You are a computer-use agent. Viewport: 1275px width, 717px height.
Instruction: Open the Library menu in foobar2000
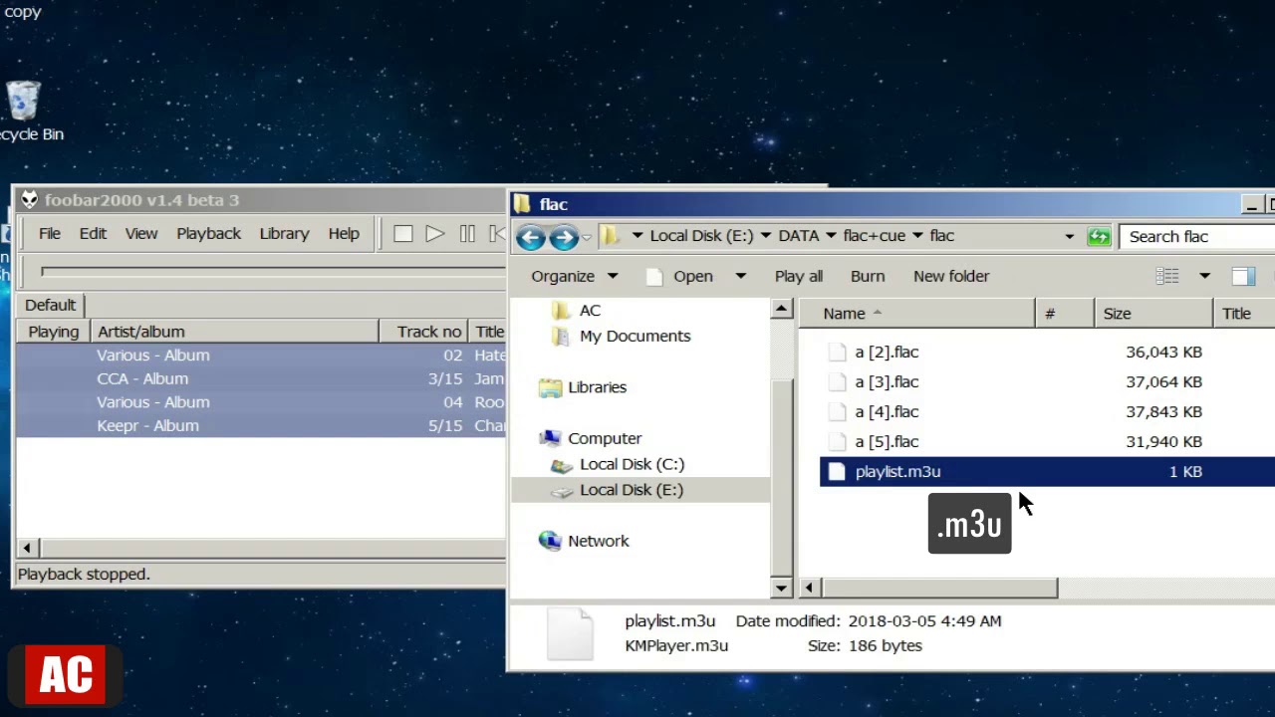[284, 234]
